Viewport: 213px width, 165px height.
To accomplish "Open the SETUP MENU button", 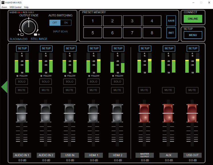I will pos(193,35).
